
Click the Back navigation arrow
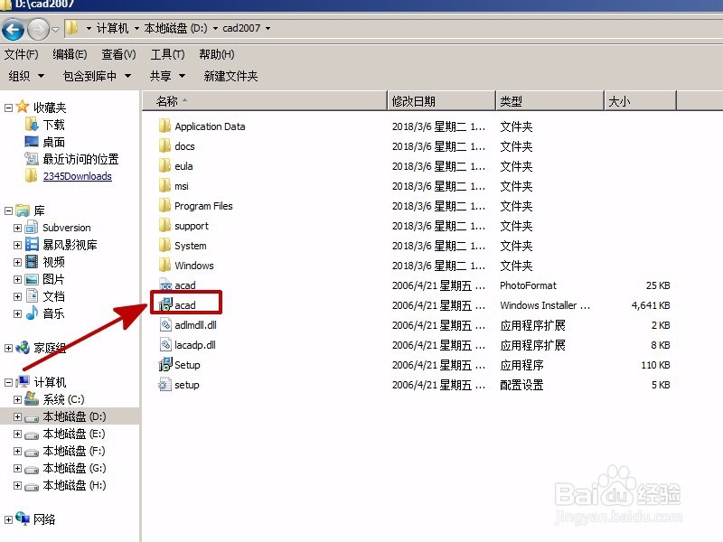13,30
